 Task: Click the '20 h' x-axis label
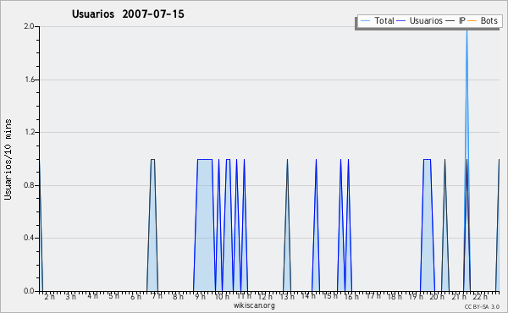tap(437, 297)
